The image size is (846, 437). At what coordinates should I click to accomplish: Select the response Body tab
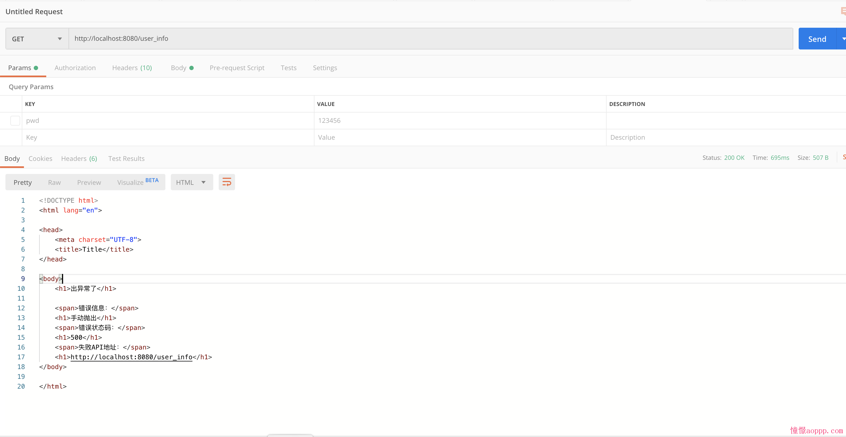pyautogui.click(x=12, y=158)
